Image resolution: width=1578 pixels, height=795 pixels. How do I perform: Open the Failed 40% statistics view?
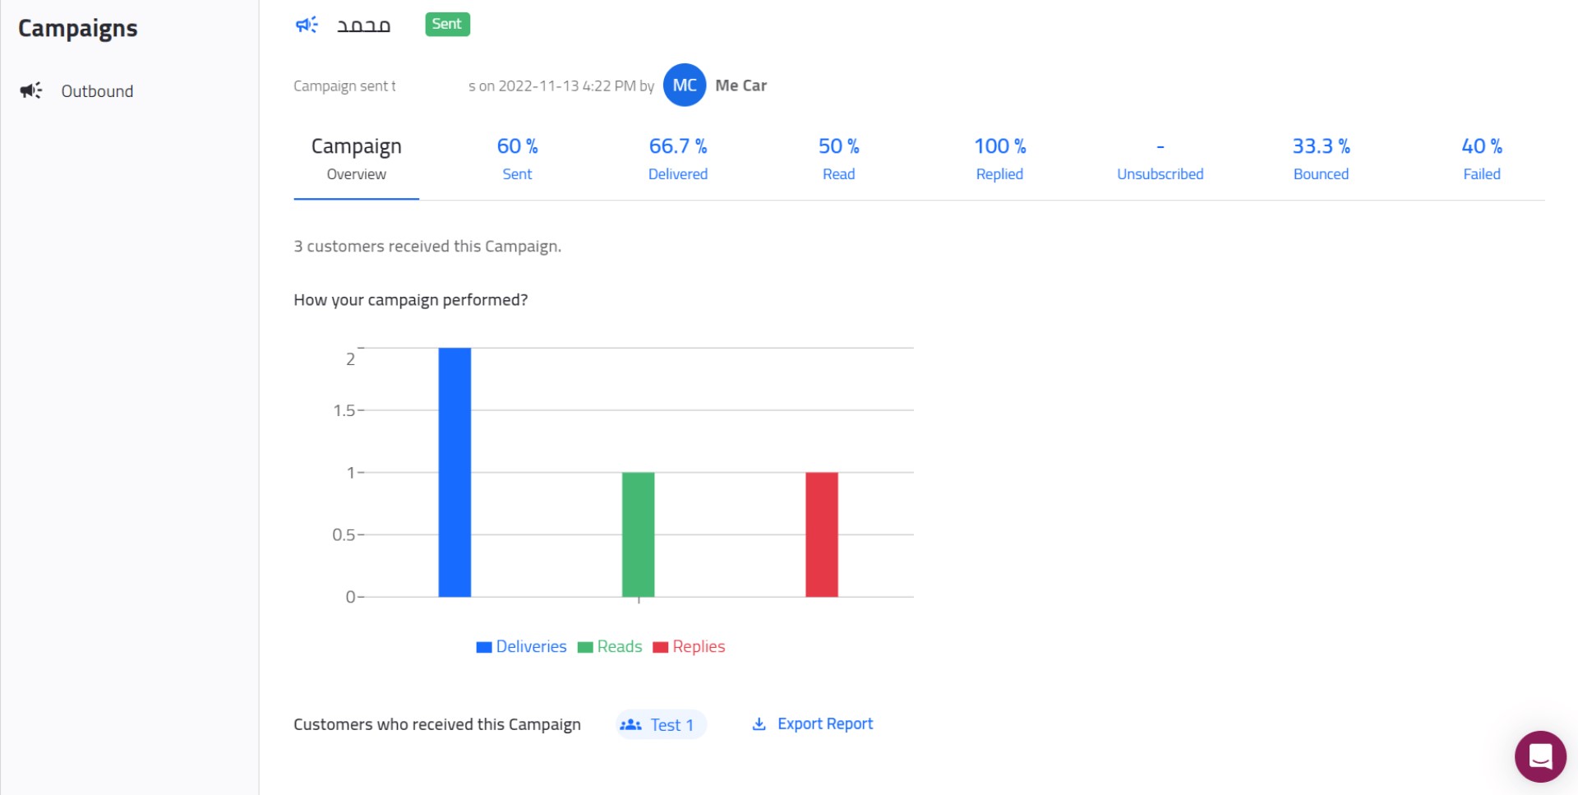1480,159
